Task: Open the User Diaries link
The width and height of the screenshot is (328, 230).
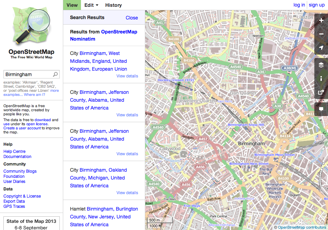Action: 14,181
